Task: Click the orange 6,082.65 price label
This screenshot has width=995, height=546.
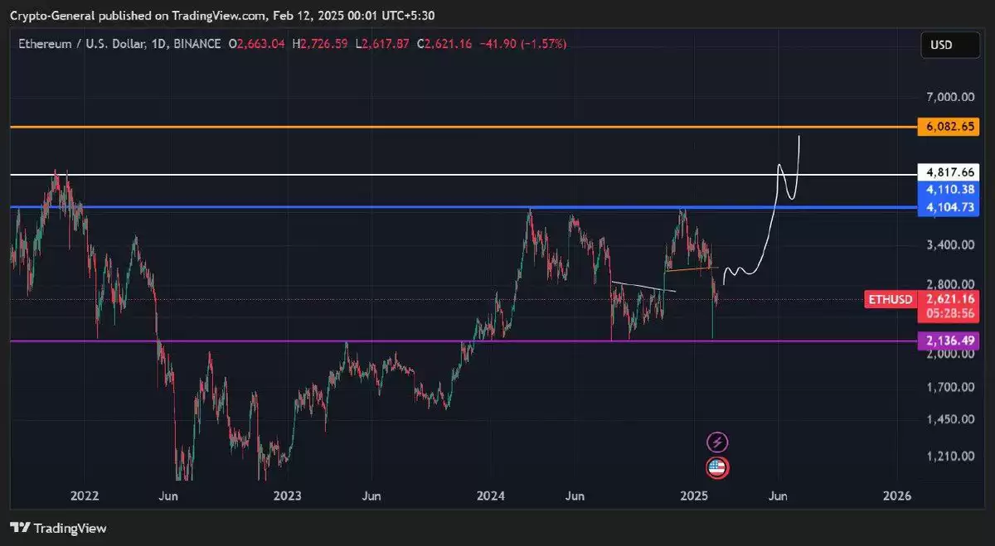Action: (949, 127)
